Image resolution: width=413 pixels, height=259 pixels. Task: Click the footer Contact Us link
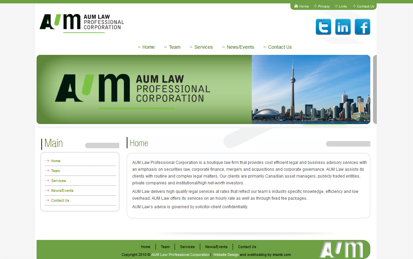click(x=247, y=247)
